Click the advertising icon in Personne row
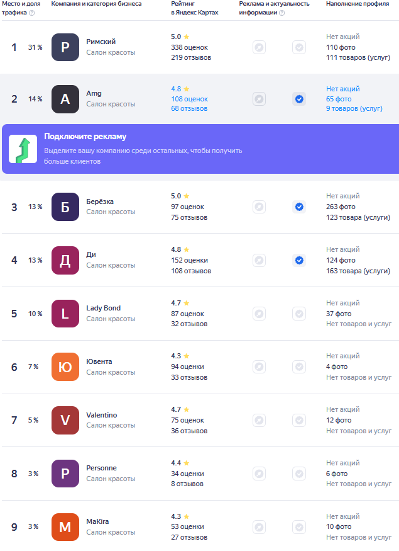399x551 pixels. [x=259, y=474]
